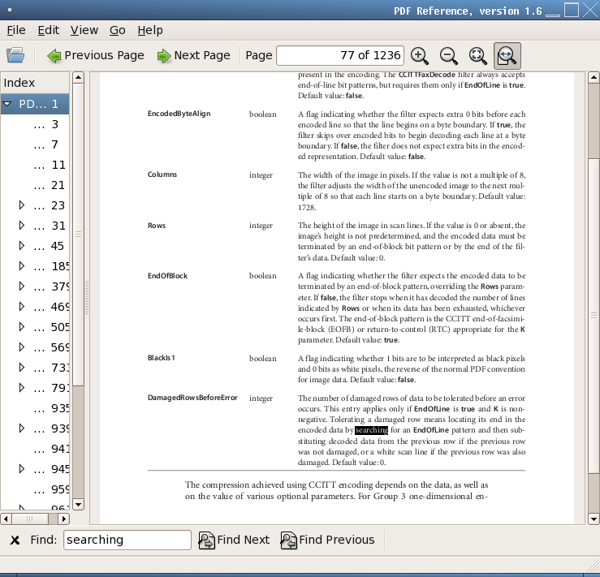
Task: Click the page number entry field
Action: (x=340, y=55)
